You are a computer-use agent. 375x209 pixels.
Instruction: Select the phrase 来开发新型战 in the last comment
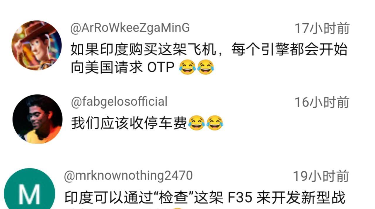(301, 198)
